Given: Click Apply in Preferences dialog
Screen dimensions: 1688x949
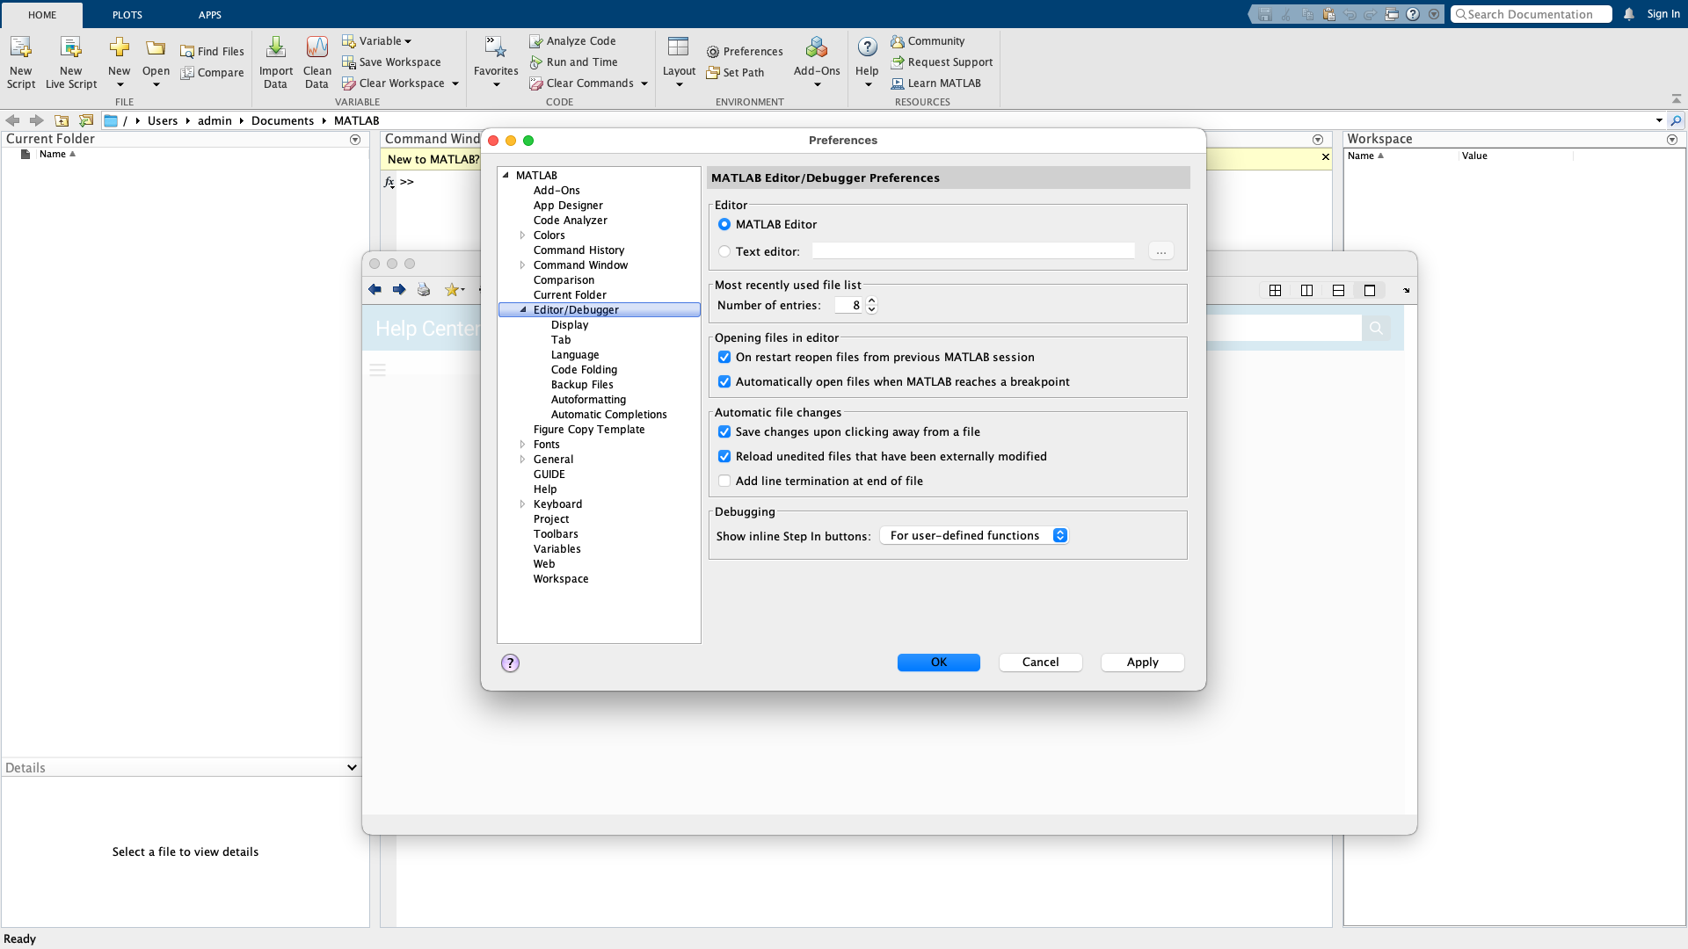Looking at the screenshot, I should [1142, 663].
